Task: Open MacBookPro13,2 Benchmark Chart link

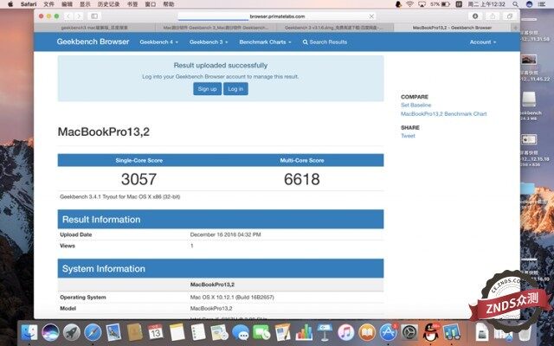Action: coord(444,114)
